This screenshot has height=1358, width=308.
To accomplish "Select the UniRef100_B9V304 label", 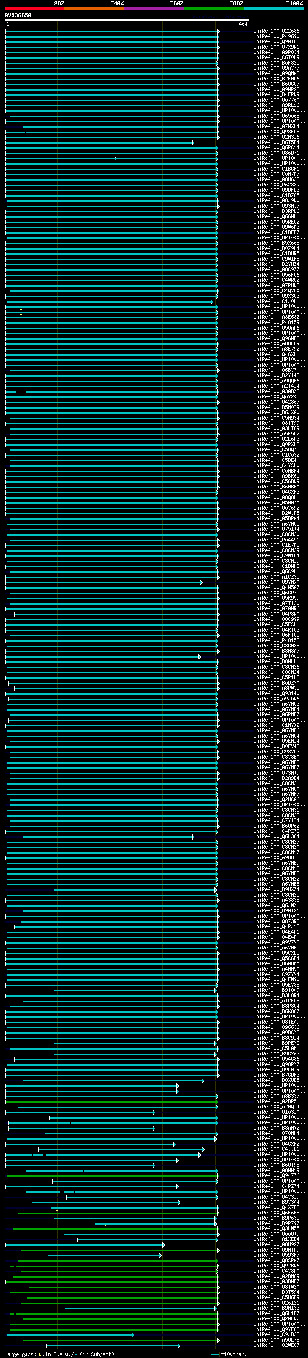I will tap(276, 1202).
